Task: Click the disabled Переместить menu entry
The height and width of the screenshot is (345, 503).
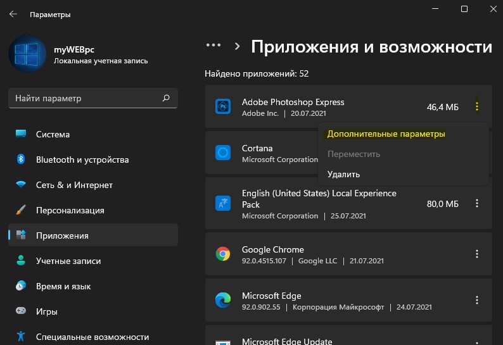Action: point(354,154)
